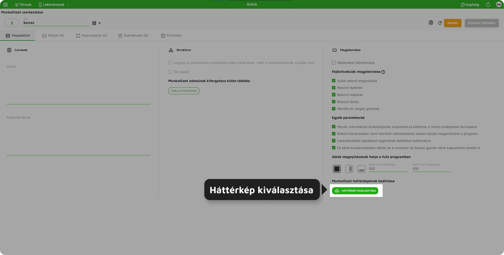
Task: Uncheck Szülő rekord megnyitása
Action: click(x=334, y=81)
